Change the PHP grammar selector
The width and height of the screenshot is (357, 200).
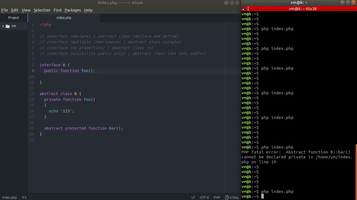click(217, 197)
